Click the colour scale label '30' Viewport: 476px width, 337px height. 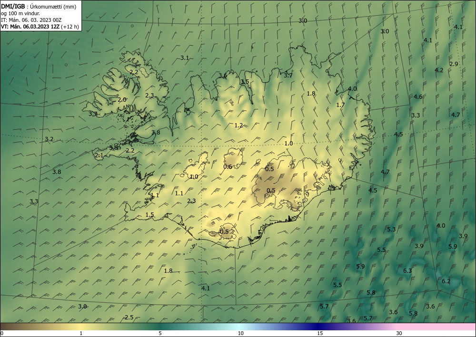[x=399, y=333]
